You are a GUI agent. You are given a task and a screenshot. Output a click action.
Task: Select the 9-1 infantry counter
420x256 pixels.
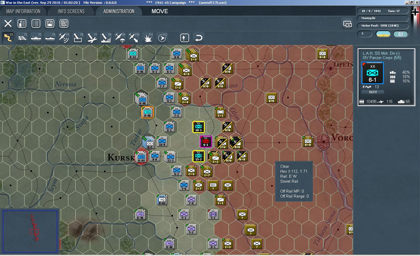169,98
